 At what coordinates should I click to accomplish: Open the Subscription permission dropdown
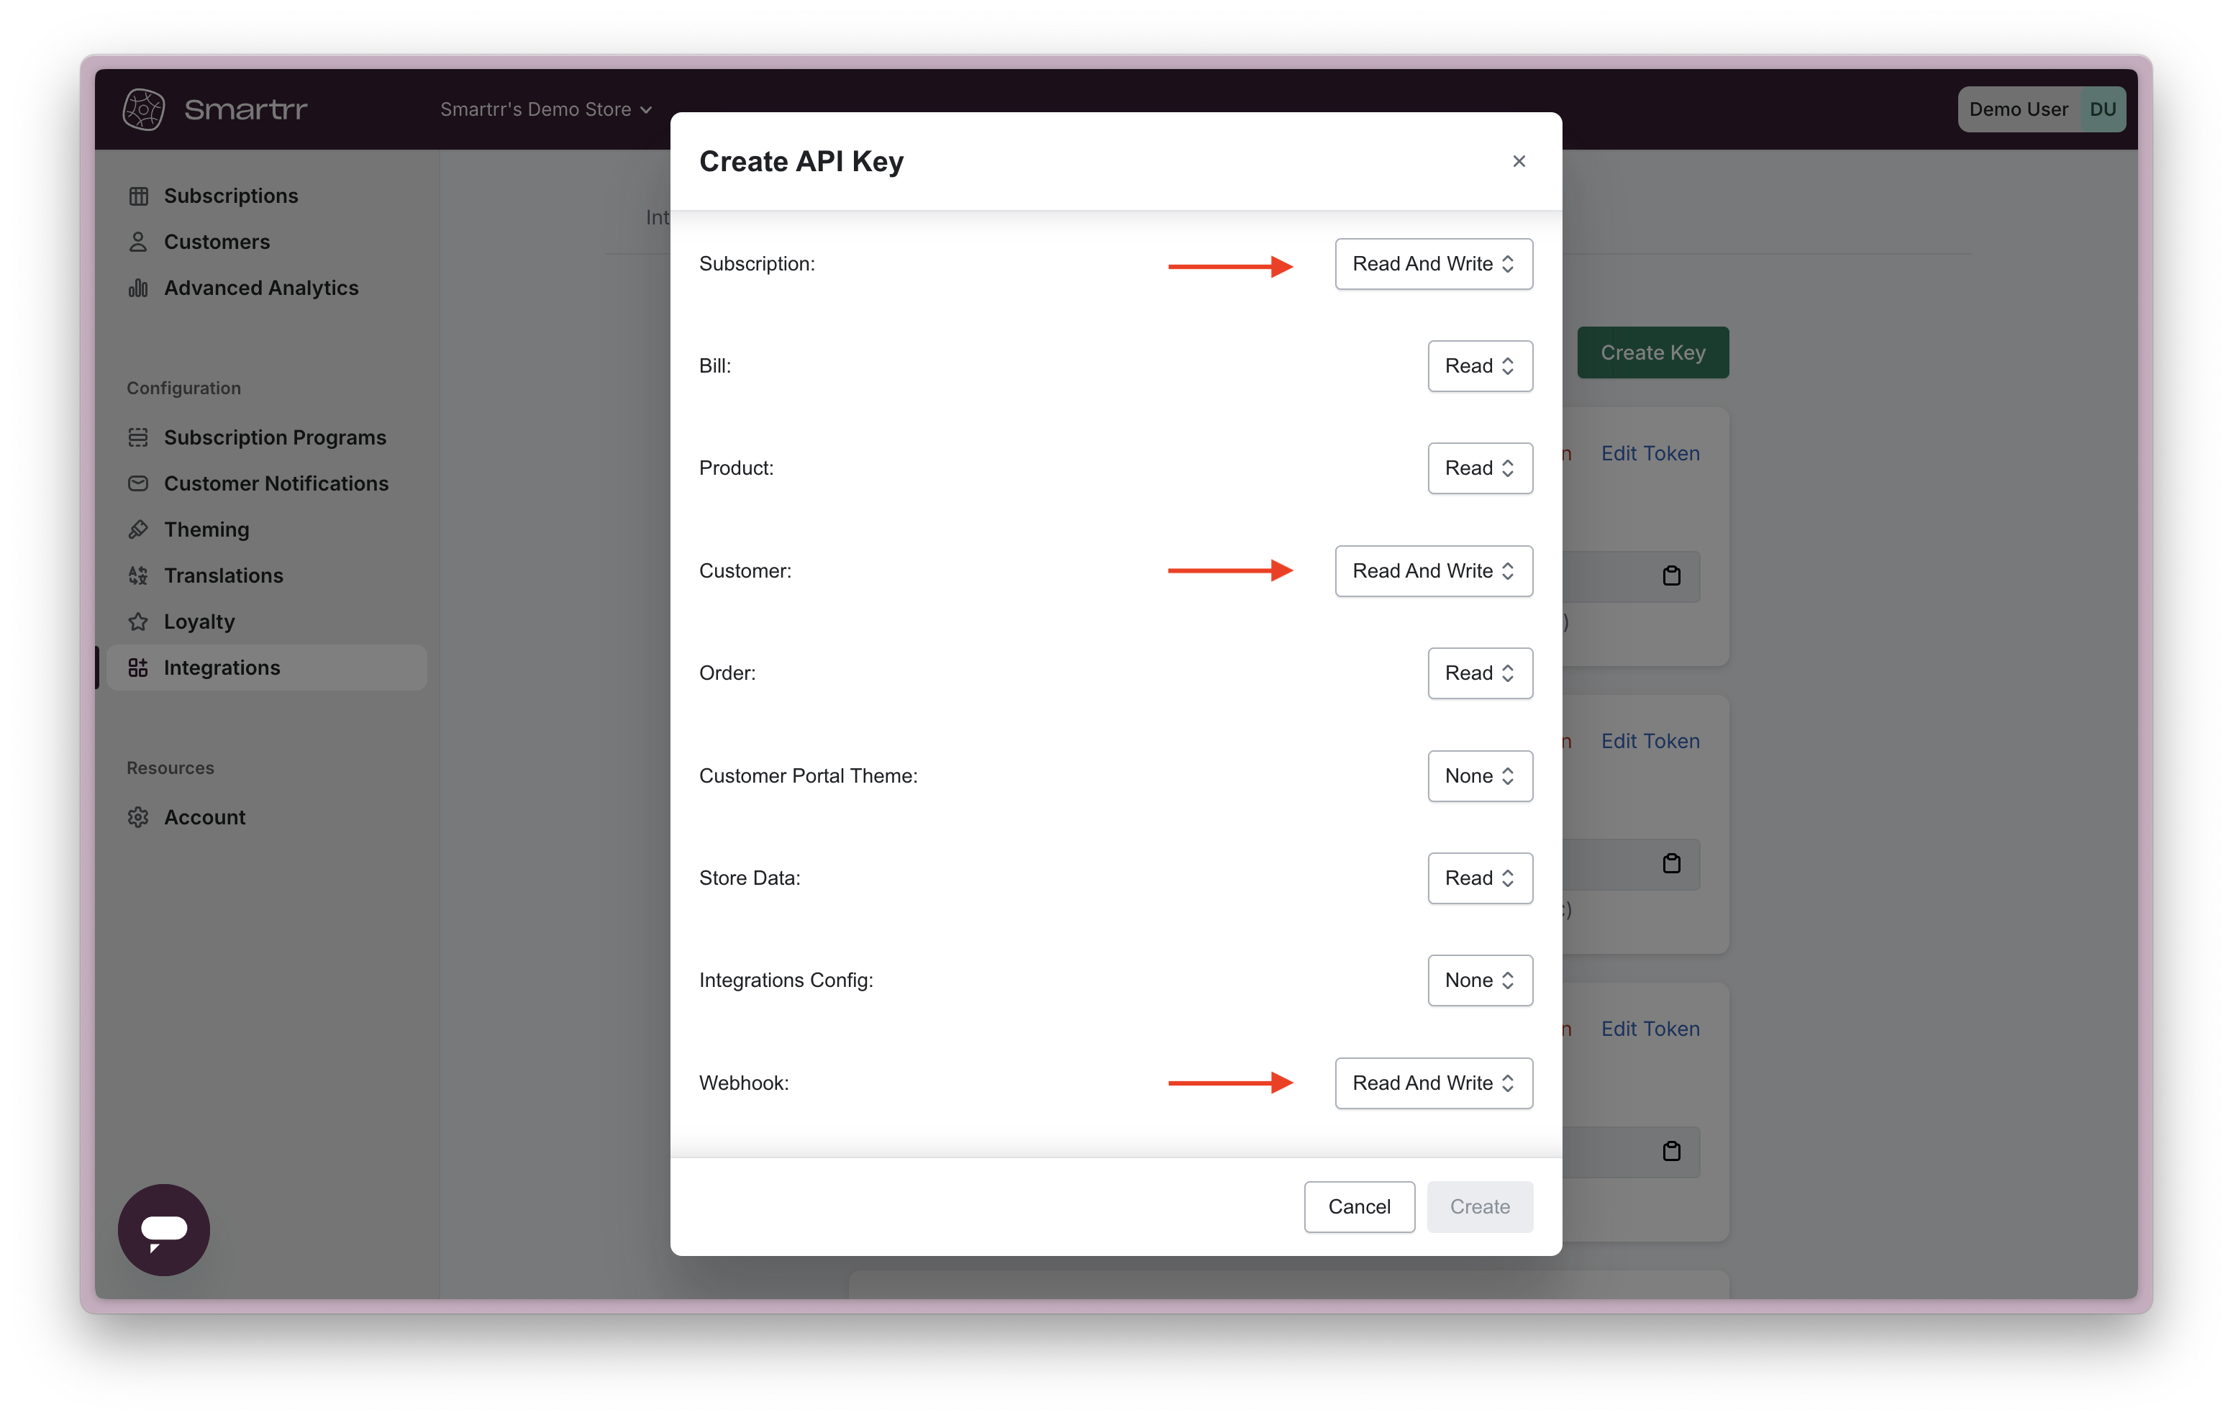click(1433, 264)
